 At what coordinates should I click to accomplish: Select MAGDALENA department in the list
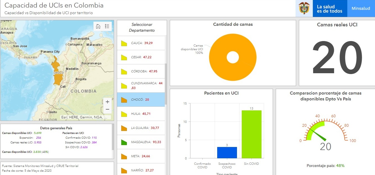[x=141, y=142]
